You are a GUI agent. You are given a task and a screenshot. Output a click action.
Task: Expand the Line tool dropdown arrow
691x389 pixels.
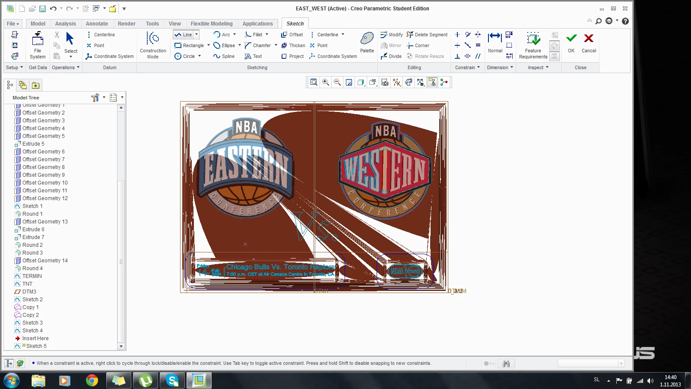pyautogui.click(x=197, y=35)
